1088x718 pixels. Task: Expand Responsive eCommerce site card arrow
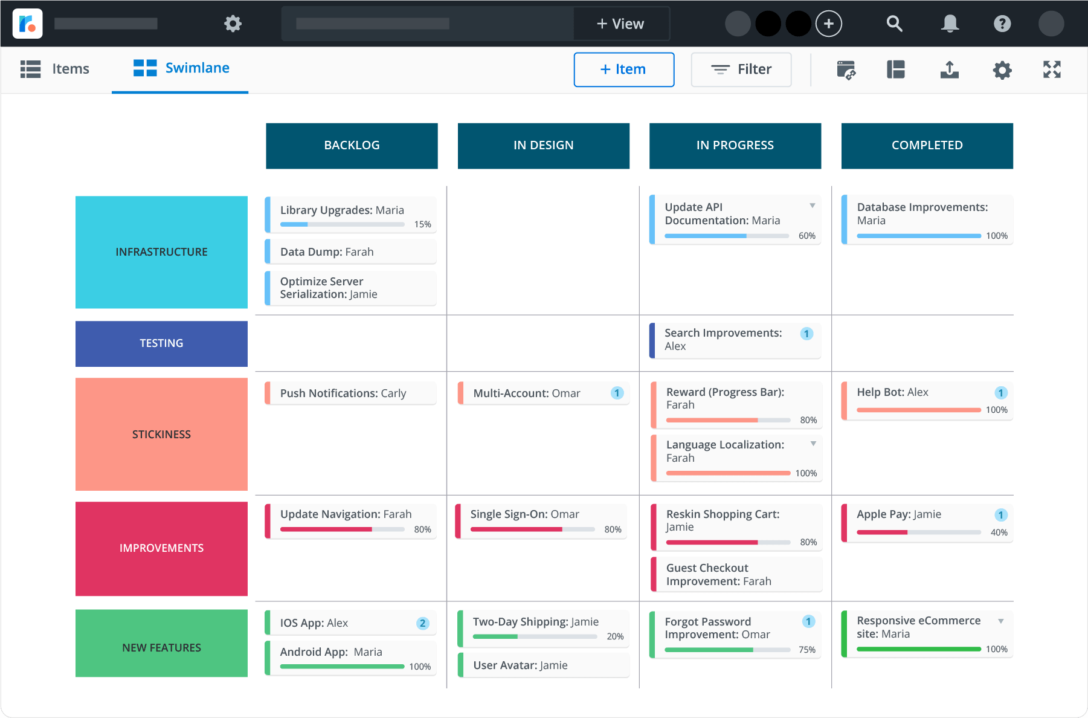(x=1001, y=621)
